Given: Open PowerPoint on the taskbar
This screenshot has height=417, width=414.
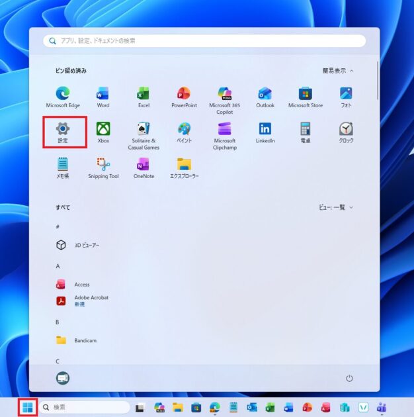Looking at the screenshot, I should pos(307,408).
